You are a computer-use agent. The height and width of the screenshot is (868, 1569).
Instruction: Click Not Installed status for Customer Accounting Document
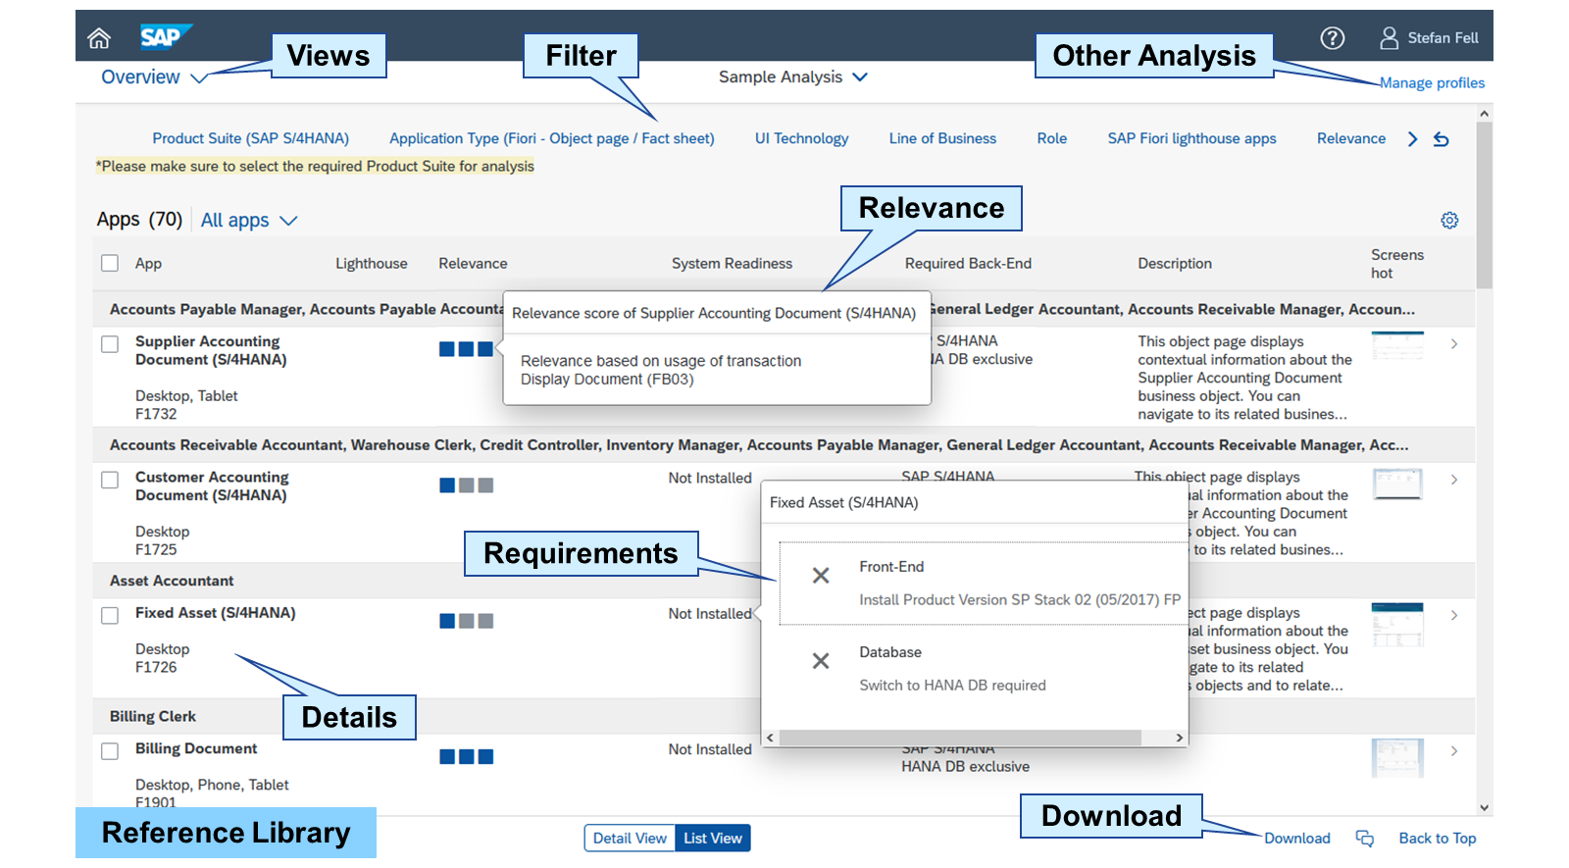(710, 479)
